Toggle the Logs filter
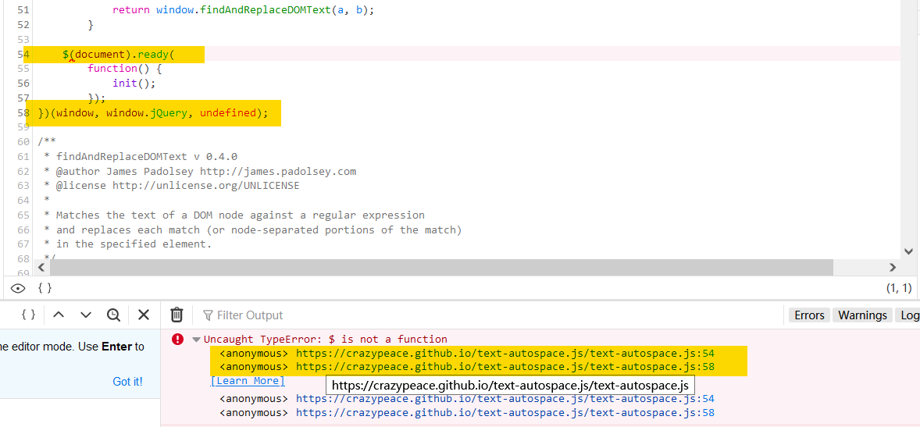 pos(909,315)
